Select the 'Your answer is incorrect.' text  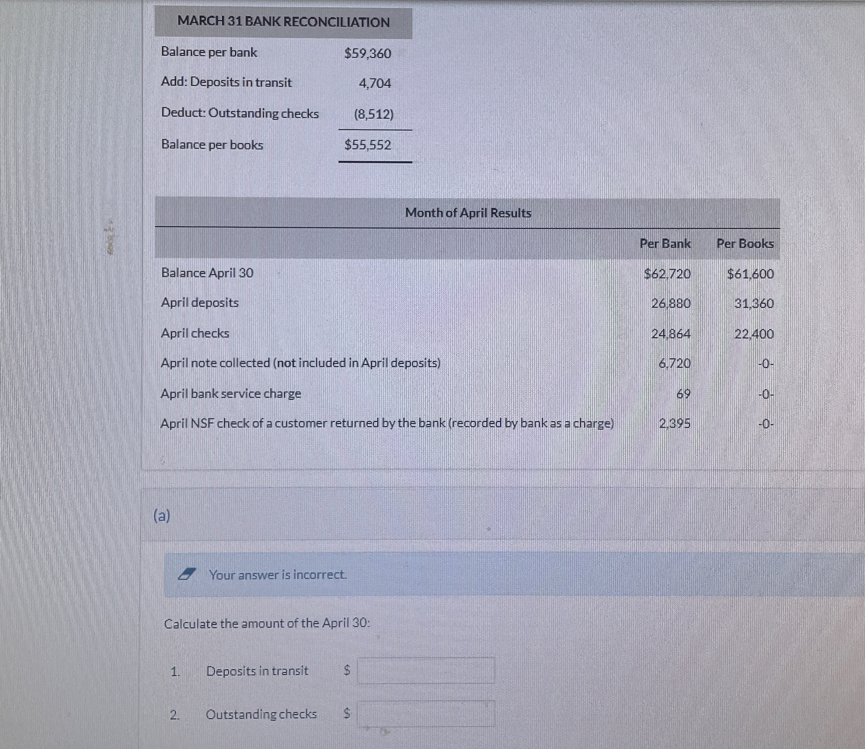278,575
